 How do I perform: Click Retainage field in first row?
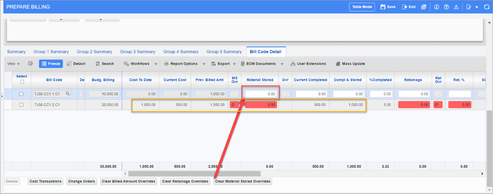tap(414, 94)
